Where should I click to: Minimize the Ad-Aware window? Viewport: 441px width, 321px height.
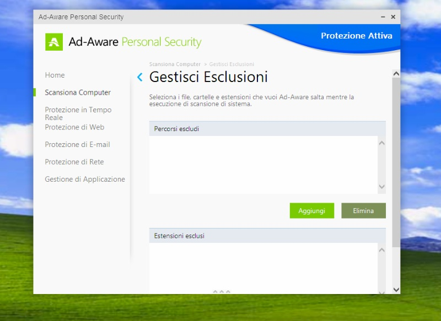coord(383,17)
